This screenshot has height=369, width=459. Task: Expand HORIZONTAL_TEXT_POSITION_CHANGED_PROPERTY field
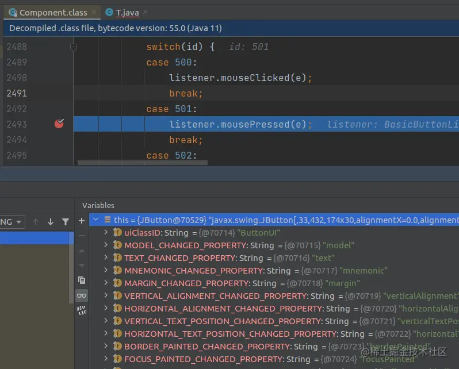[106, 333]
